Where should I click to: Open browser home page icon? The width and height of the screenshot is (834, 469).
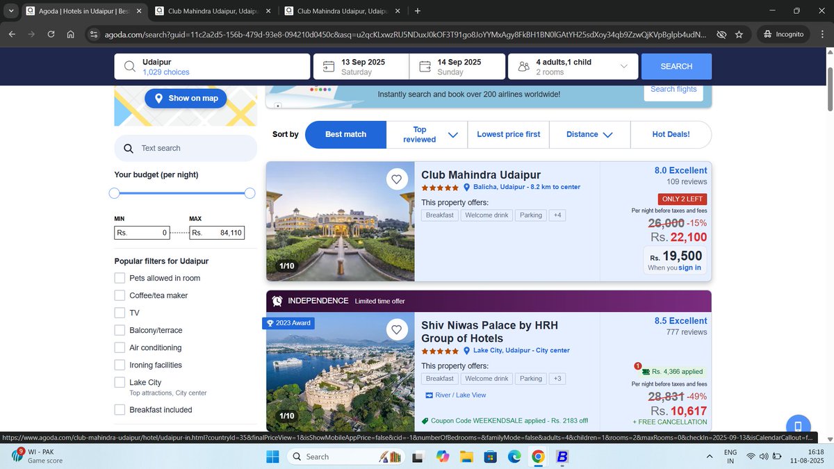(71, 34)
